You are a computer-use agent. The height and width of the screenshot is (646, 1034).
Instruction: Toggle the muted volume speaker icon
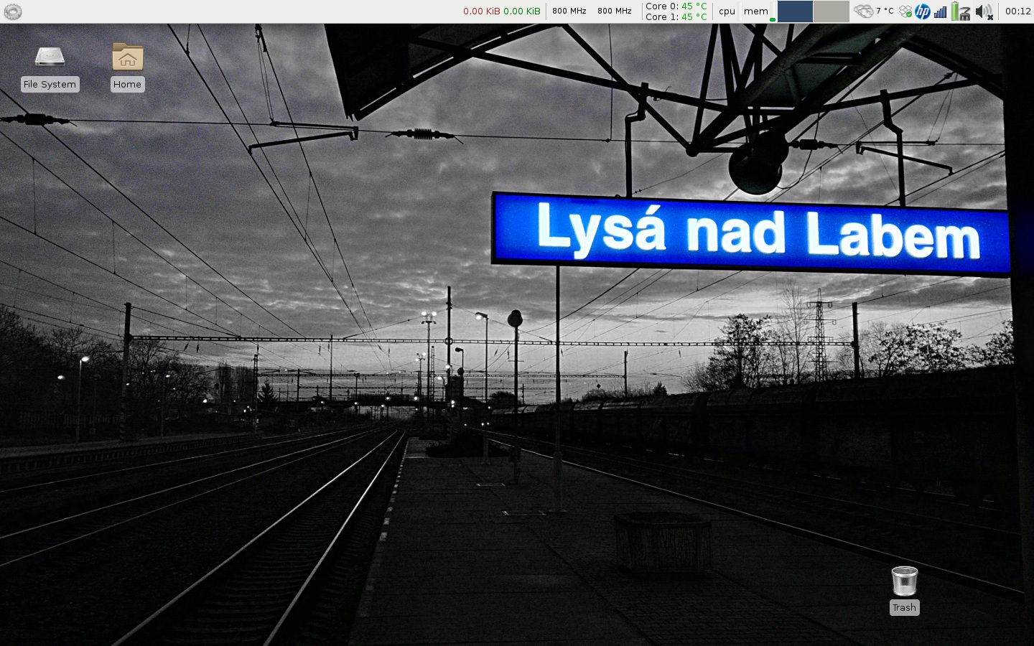pyautogui.click(x=984, y=11)
